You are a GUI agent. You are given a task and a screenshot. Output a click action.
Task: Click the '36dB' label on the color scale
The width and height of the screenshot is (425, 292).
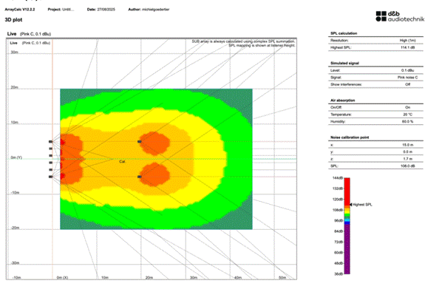[339, 274]
